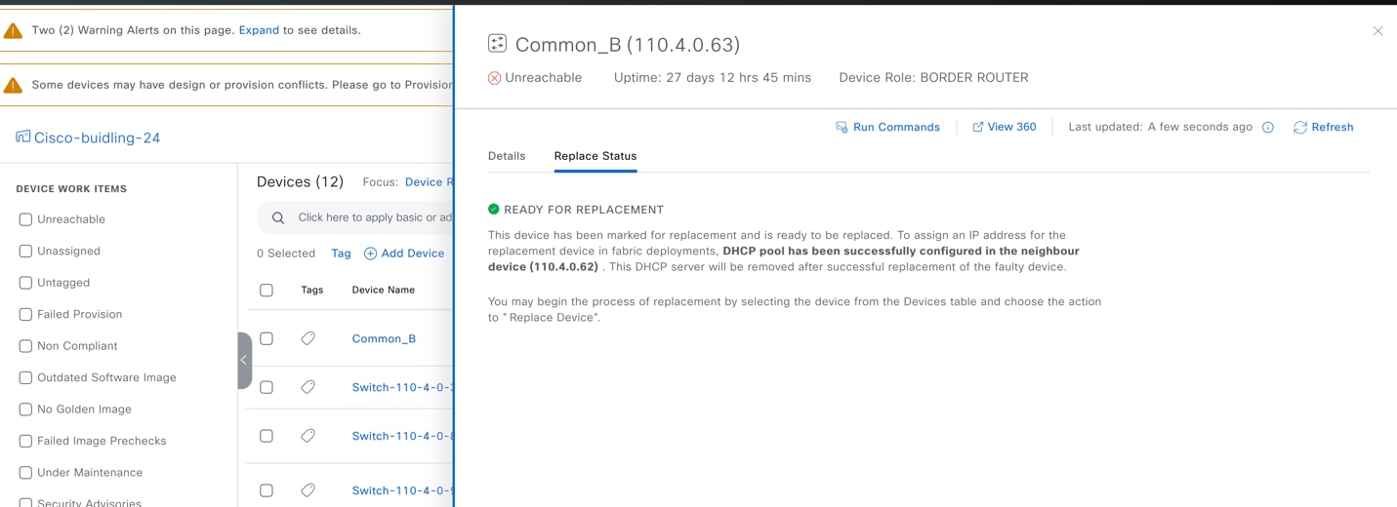
Task: Tick the Unreachable work item checkbox
Action: point(25,219)
